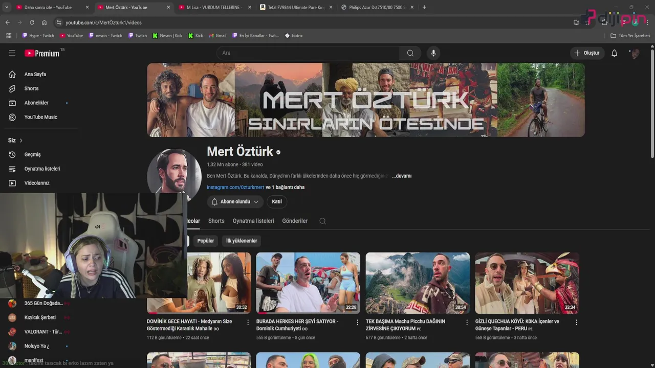655x368 pixels.
Task: Open Abonelikler in the sidebar
Action: [x=36, y=103]
